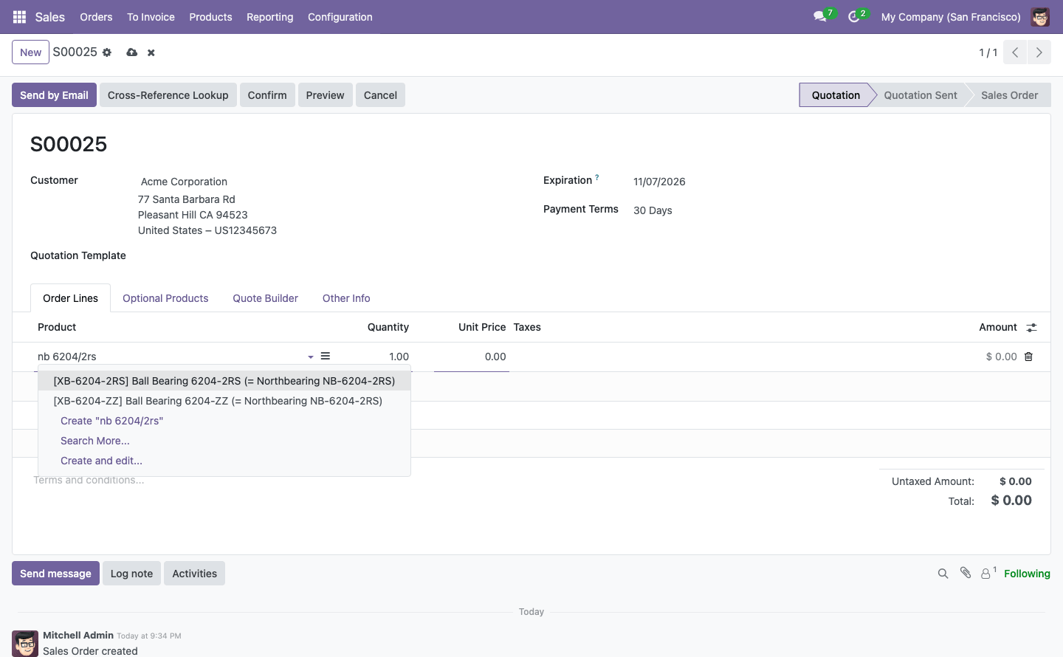Switch to the Optional Products tab
The image size is (1063, 657).
[165, 298]
